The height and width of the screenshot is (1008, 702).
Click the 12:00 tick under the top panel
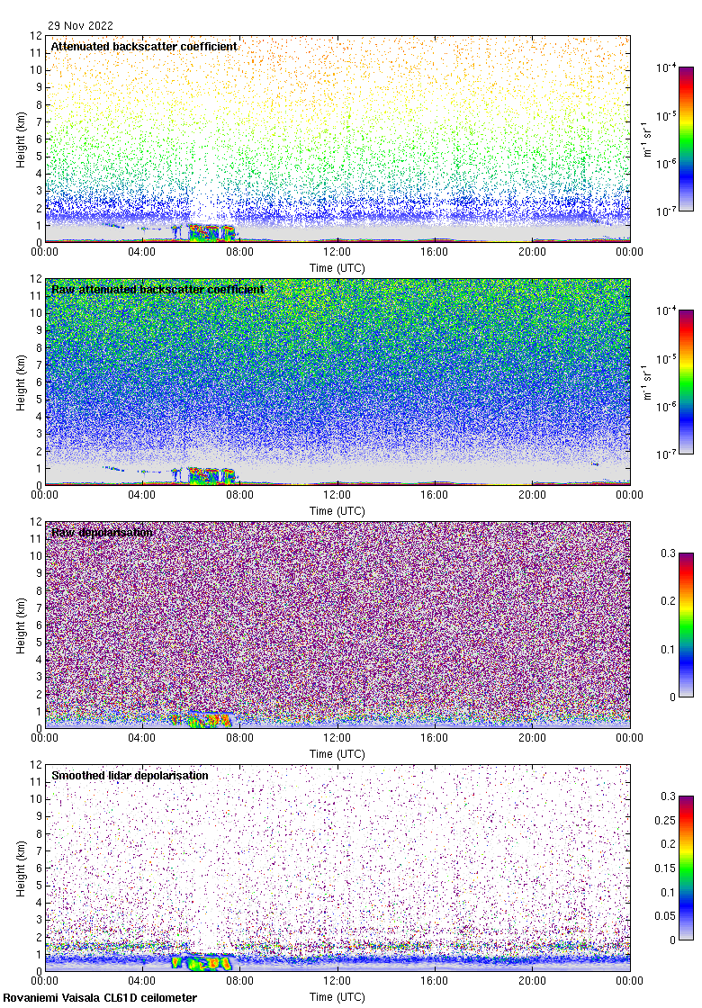point(337,253)
